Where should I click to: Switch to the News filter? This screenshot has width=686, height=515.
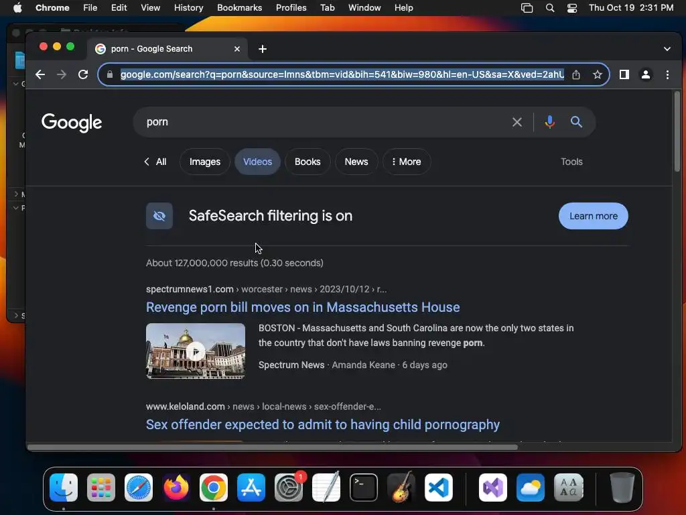tap(356, 162)
